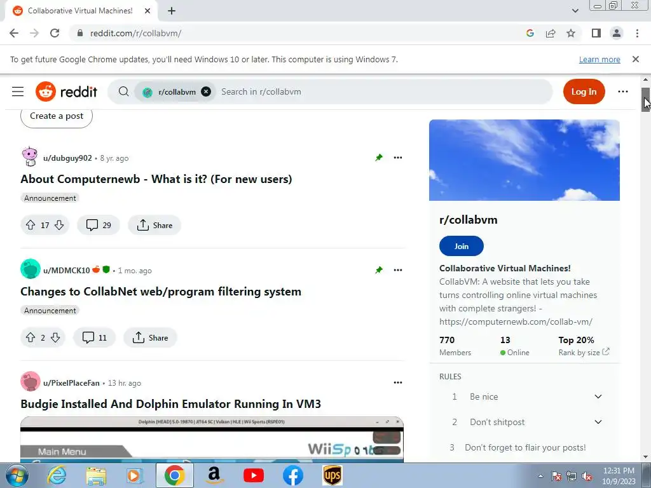This screenshot has height=488, width=651.
Task: Dismiss the Chrome update infobar
Action: (x=636, y=59)
